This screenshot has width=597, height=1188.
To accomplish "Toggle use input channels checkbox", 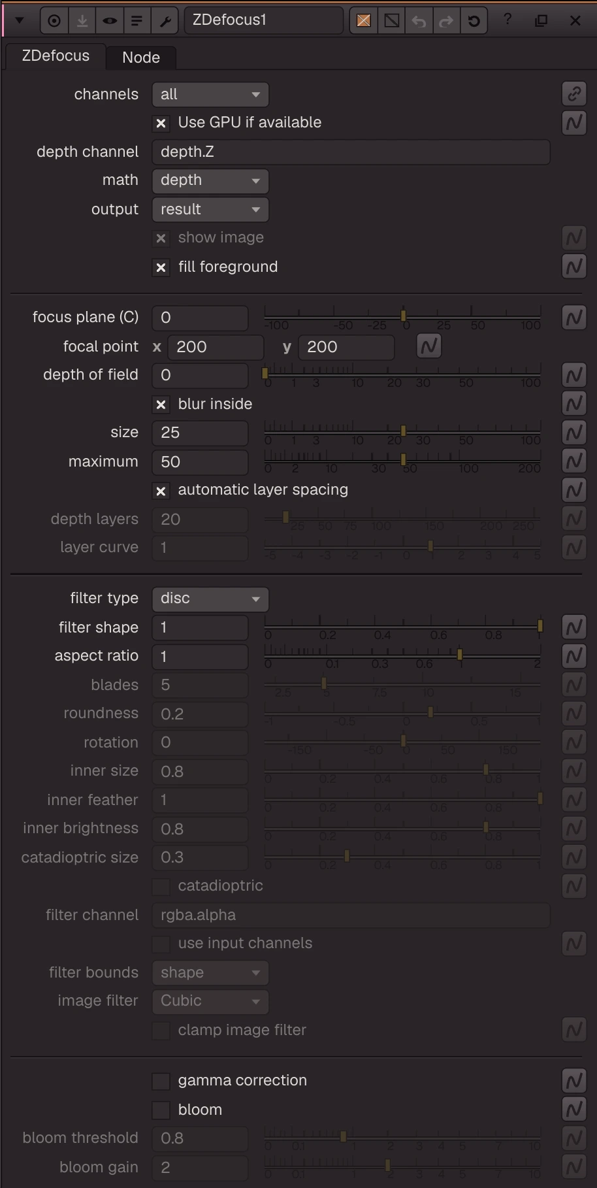I will click(161, 944).
